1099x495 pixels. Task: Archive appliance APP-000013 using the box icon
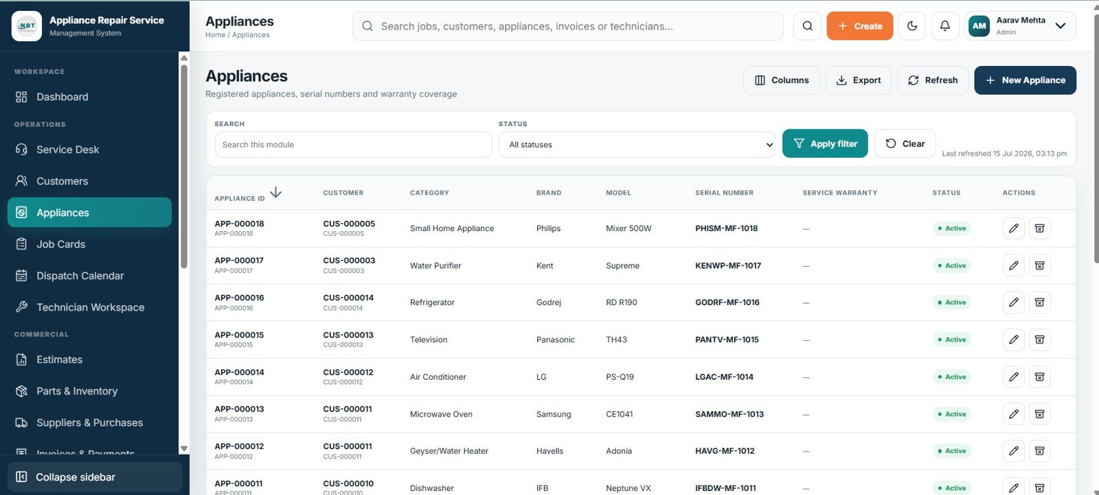click(1040, 414)
